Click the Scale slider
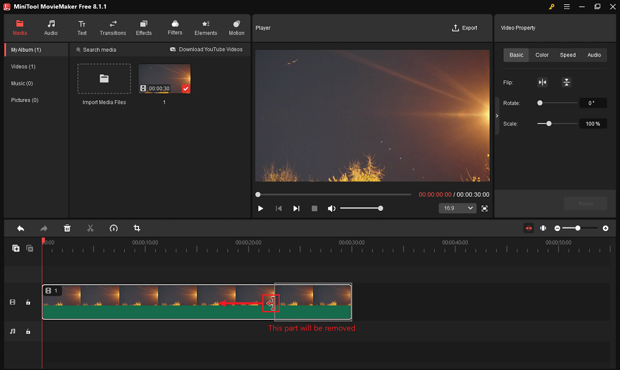The width and height of the screenshot is (620, 370). 557,124
